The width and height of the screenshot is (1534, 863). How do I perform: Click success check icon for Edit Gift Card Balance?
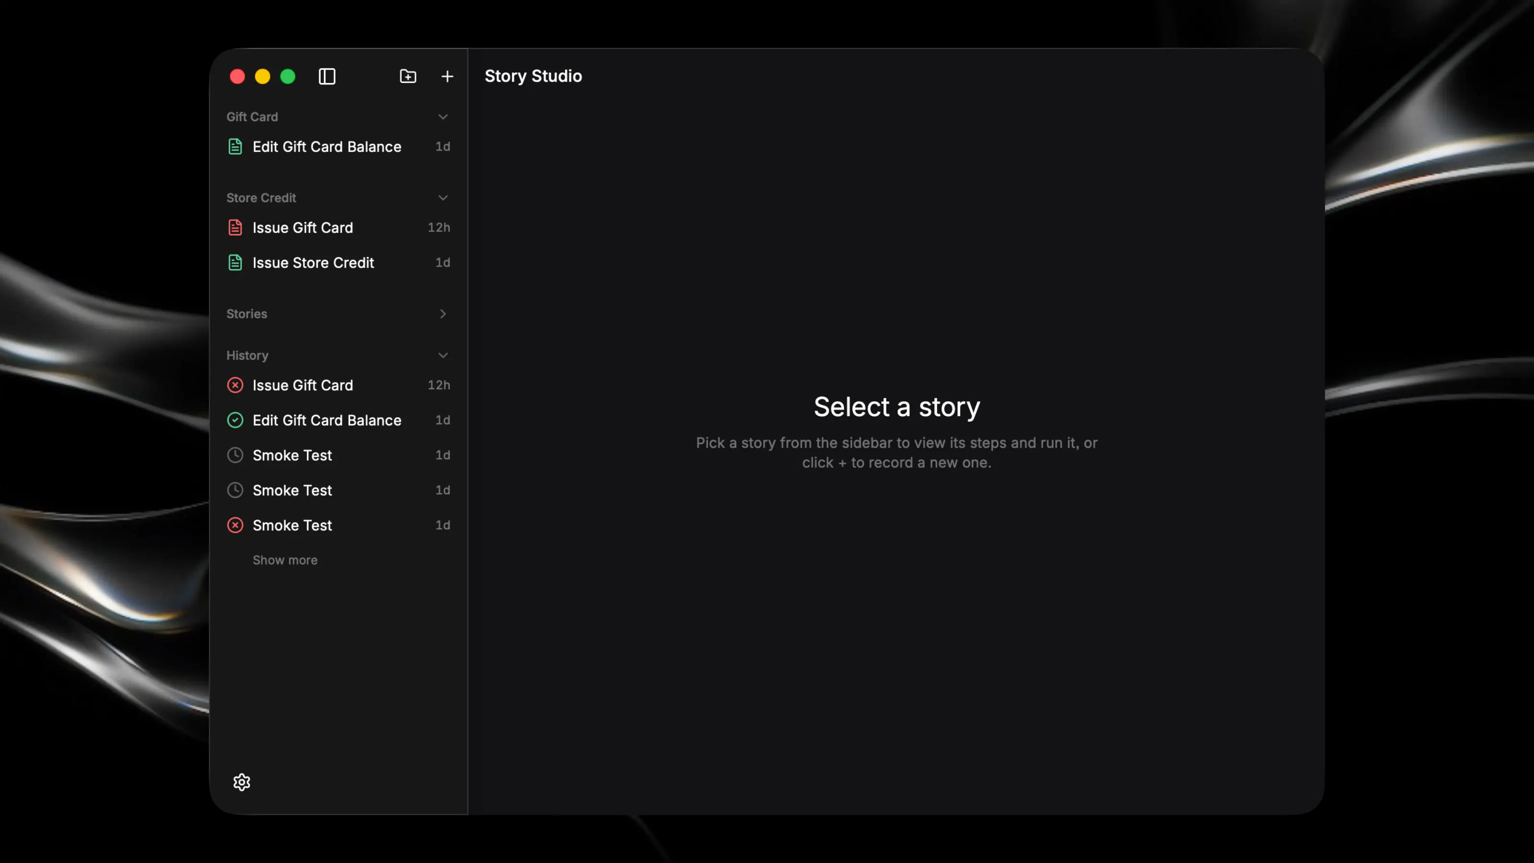pyautogui.click(x=235, y=420)
